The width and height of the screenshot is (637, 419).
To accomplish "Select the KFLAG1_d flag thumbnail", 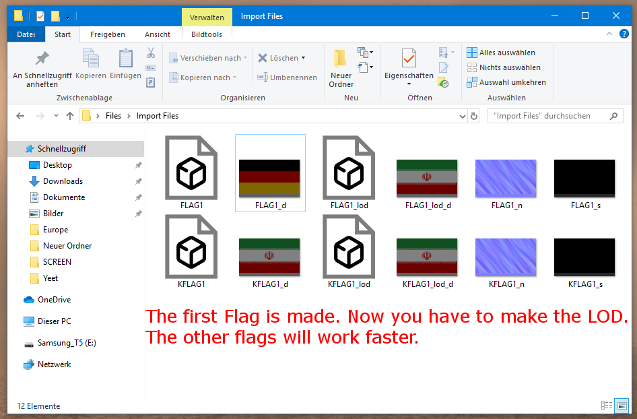I will click(270, 263).
